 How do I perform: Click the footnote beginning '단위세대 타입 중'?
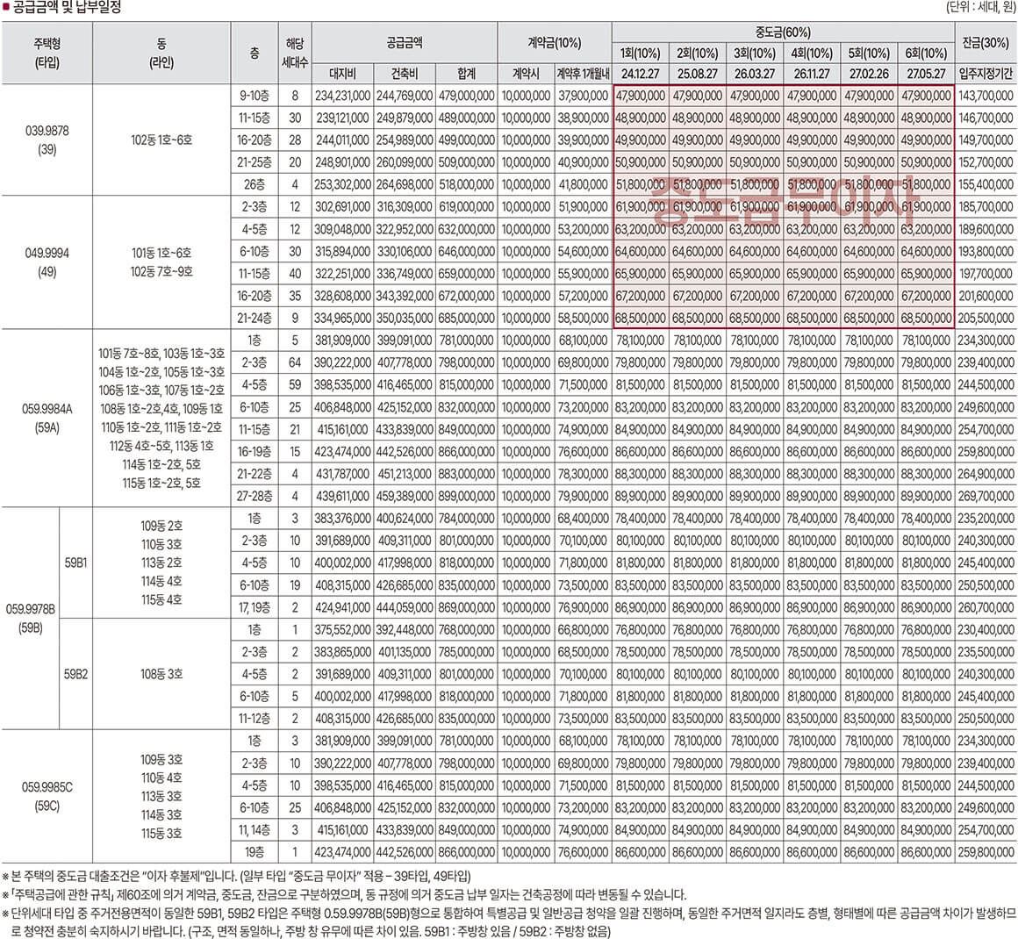click(x=509, y=923)
